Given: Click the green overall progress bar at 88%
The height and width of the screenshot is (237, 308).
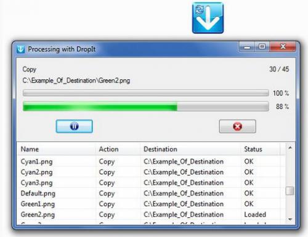Looking at the screenshot, I should point(146,106).
